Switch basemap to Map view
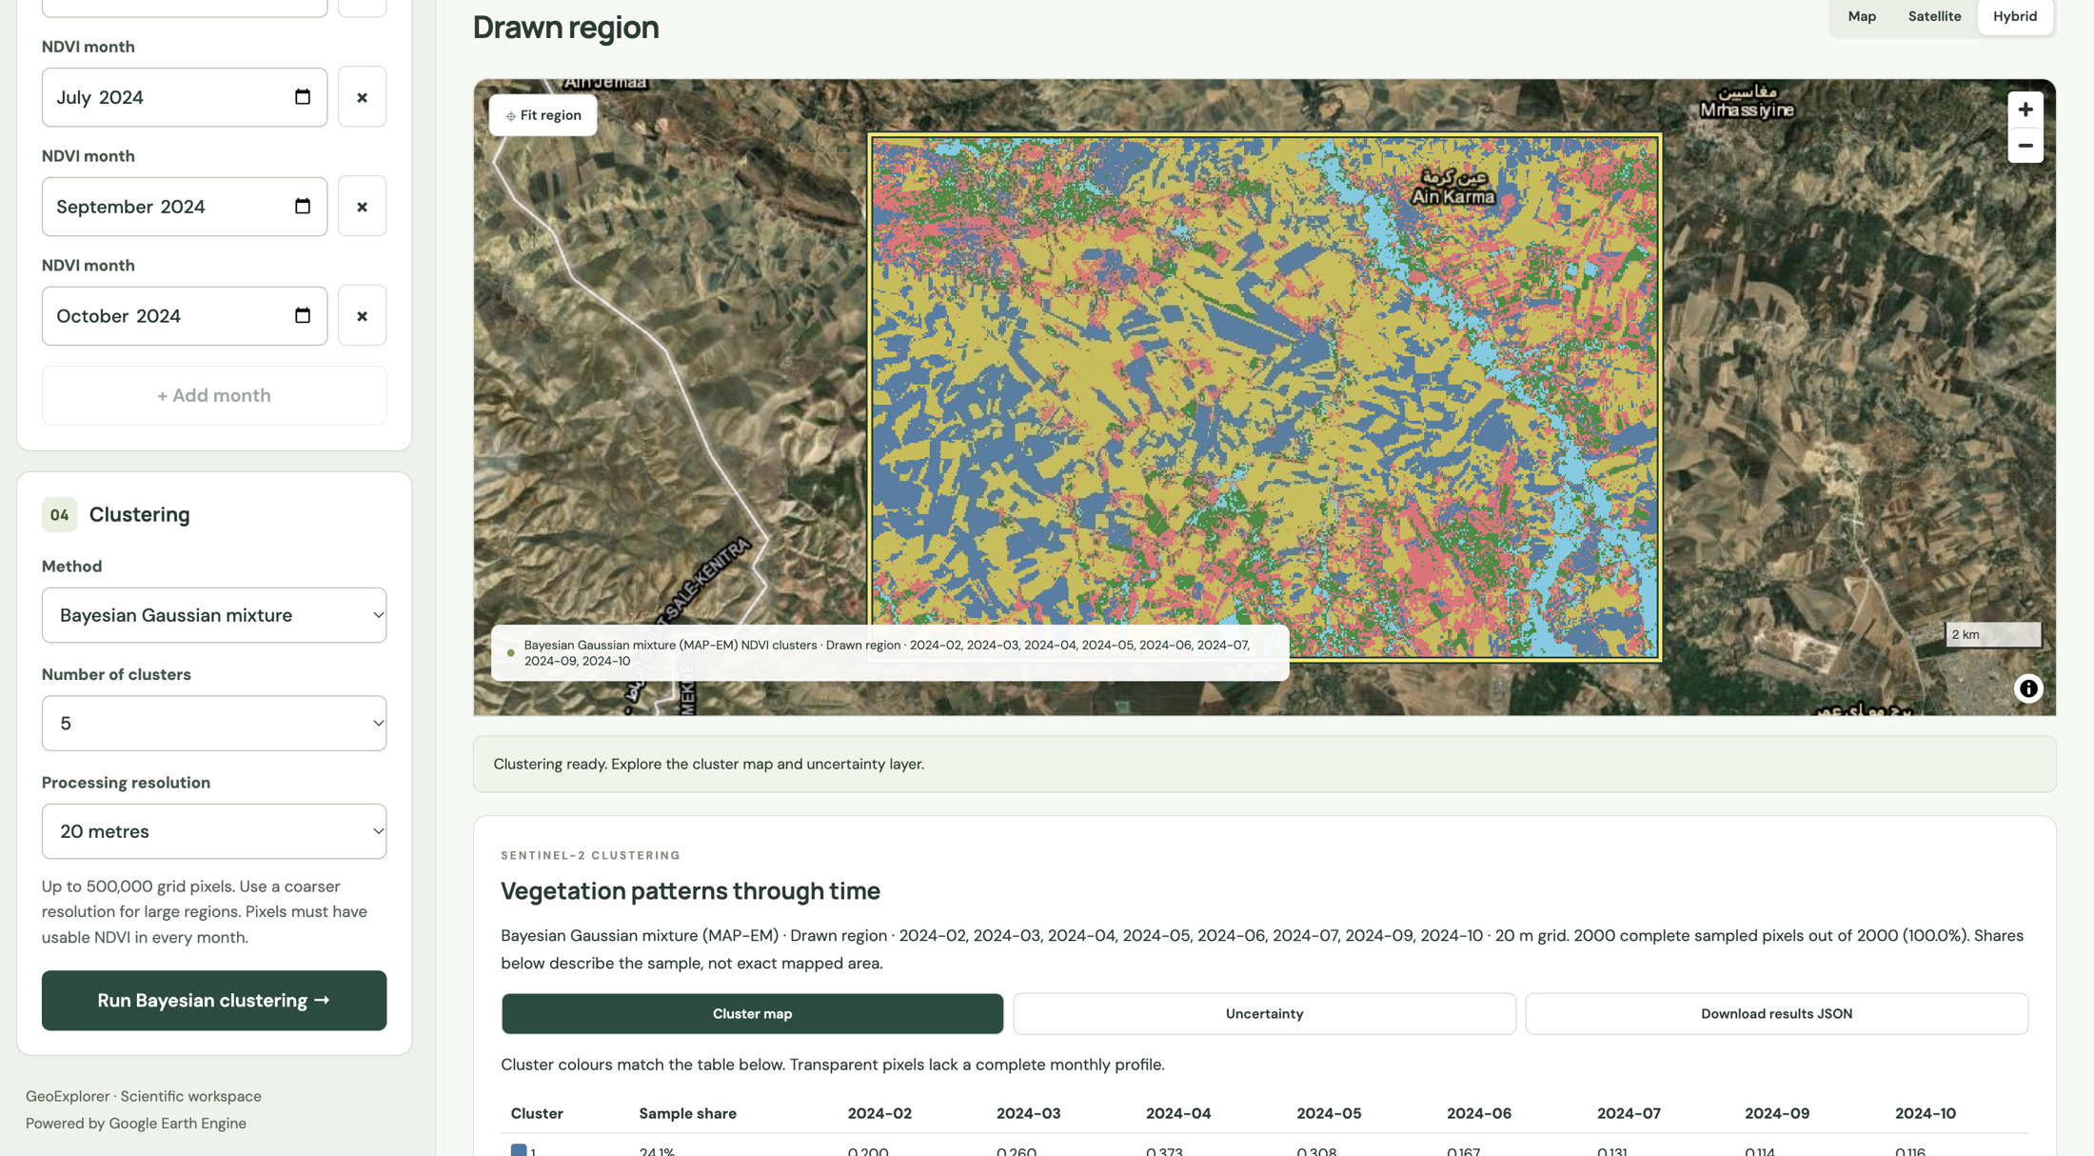This screenshot has width=2094, height=1156. pyautogui.click(x=1862, y=16)
